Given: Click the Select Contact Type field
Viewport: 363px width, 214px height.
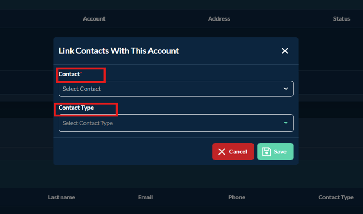Looking at the screenshot, I should pyautogui.click(x=176, y=123).
